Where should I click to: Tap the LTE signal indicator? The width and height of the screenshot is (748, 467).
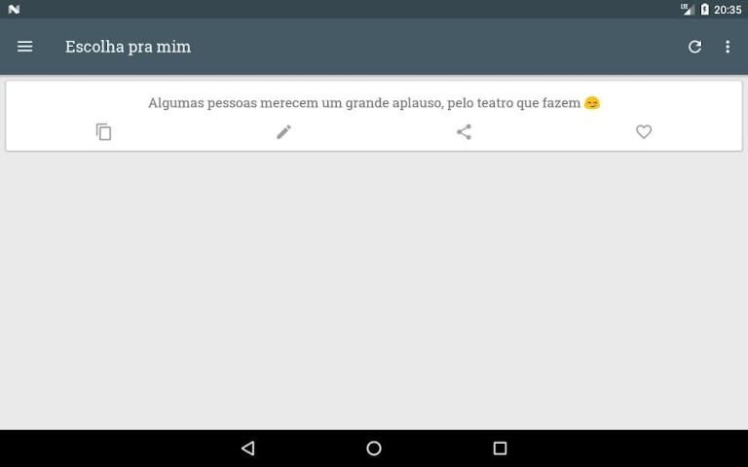click(x=688, y=9)
